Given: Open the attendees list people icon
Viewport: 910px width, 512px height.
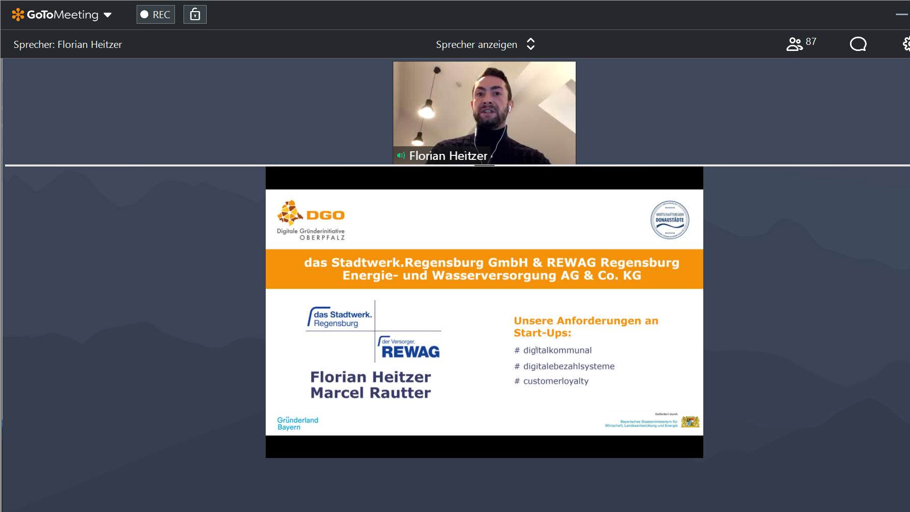Looking at the screenshot, I should tap(794, 44).
